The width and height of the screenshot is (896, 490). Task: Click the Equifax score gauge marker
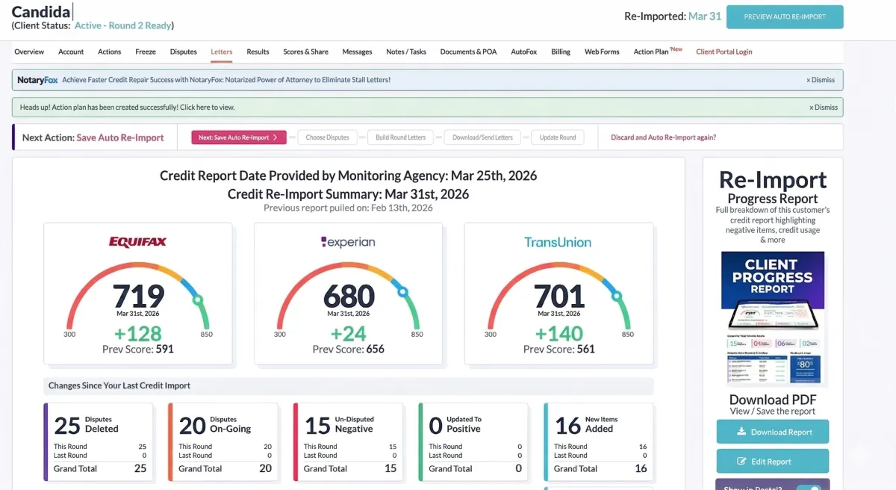(x=199, y=300)
